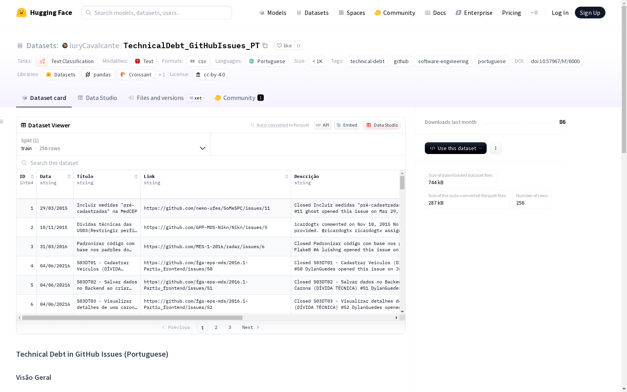This screenshot has height=392, width=627.
Task: Click the Datasets breadcrumb icon
Action: coord(20,46)
